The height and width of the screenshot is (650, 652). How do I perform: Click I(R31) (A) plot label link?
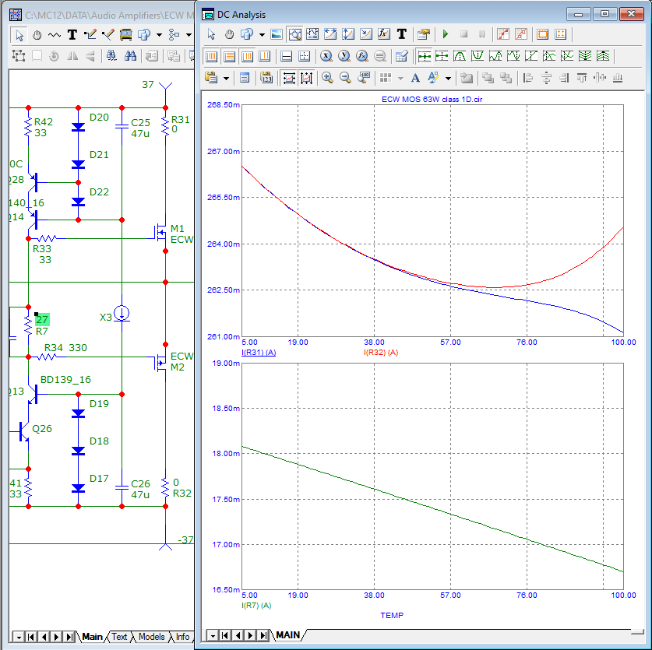tap(259, 353)
